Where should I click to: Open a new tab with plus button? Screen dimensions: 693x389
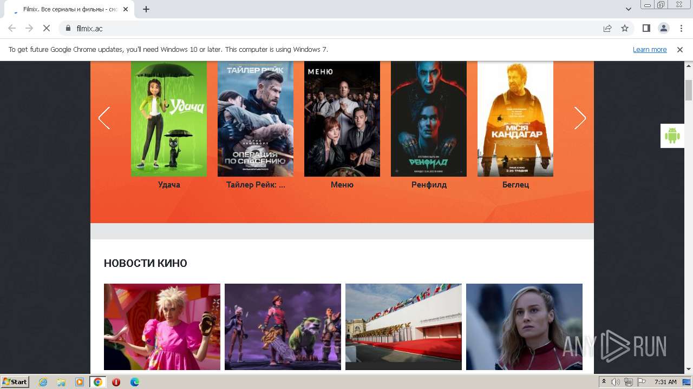click(146, 9)
